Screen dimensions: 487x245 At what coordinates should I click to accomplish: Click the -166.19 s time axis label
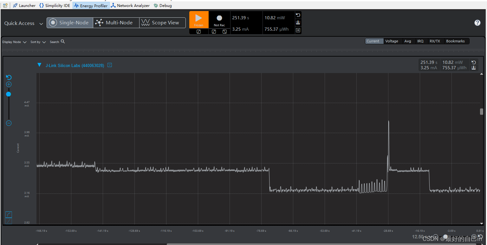(42, 231)
